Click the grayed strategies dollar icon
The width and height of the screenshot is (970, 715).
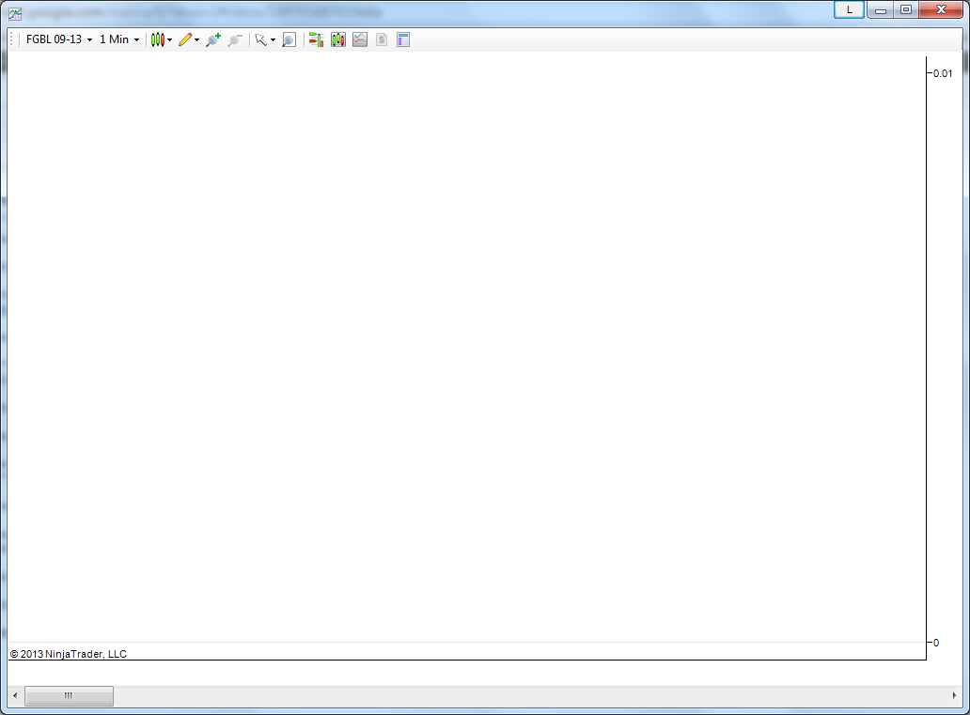pos(382,39)
